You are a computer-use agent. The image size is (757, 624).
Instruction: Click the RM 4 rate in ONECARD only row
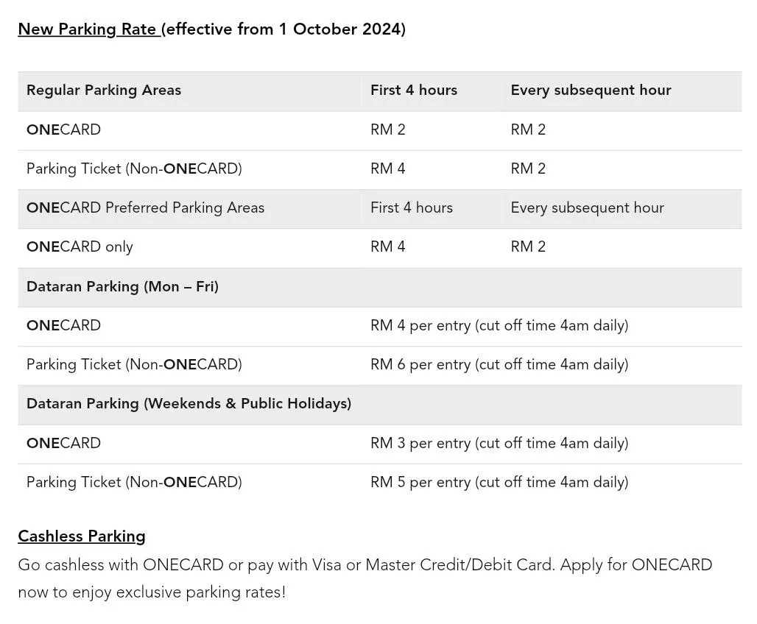pyautogui.click(x=388, y=247)
